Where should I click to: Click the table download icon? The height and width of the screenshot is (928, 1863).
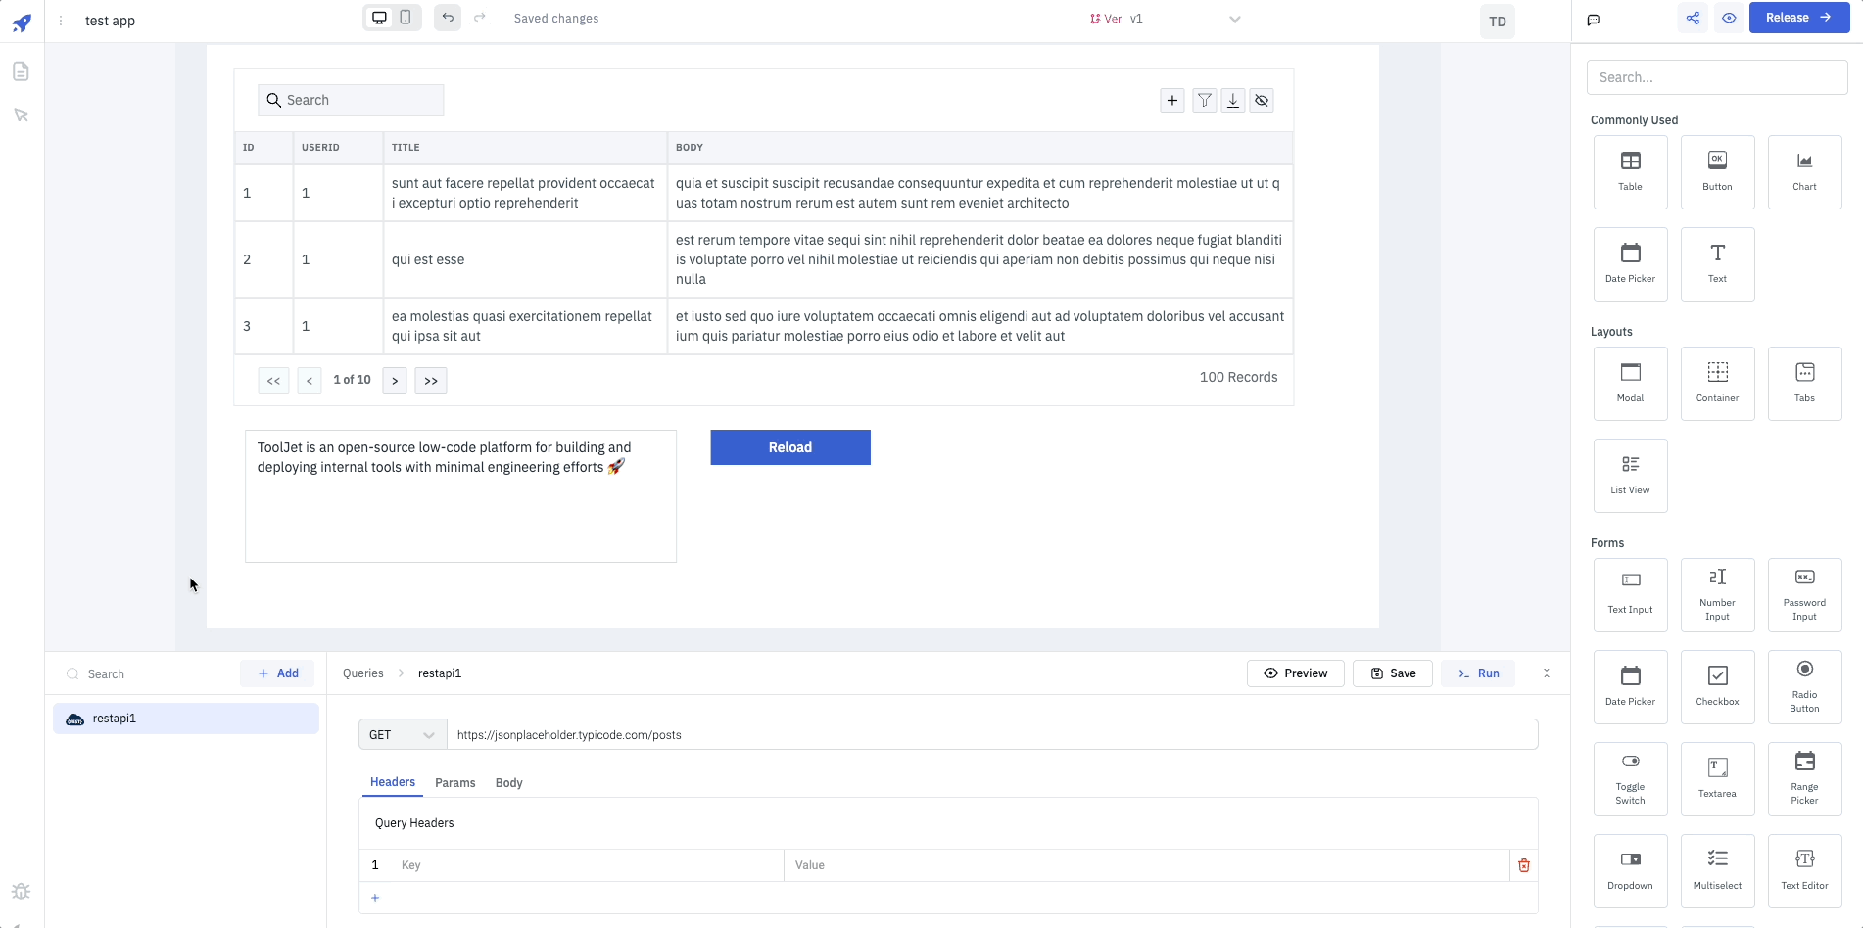click(1233, 100)
